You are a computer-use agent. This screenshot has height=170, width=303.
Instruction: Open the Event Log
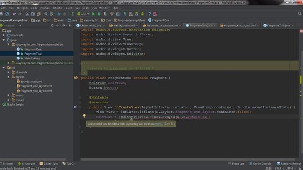pos(236,164)
